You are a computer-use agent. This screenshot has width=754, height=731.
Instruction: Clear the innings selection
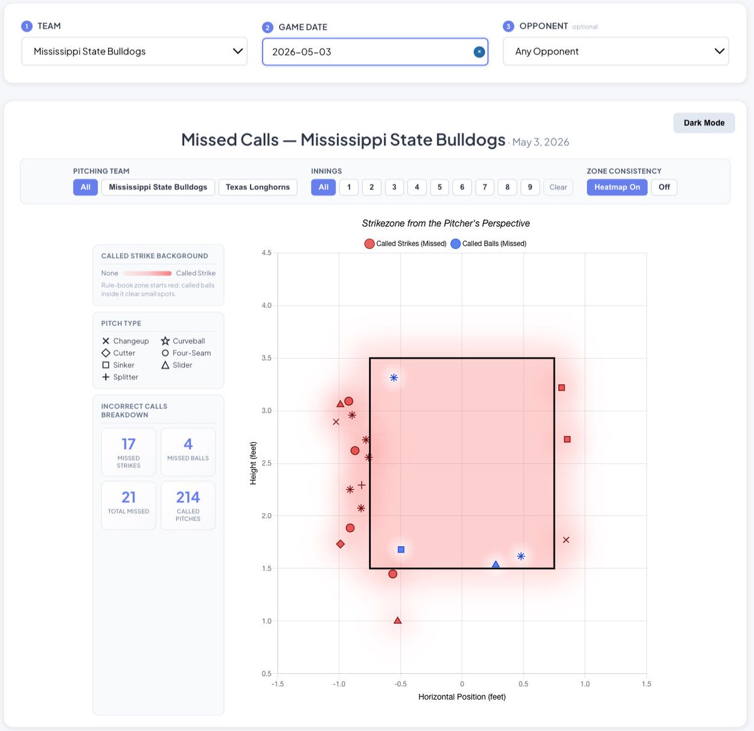coord(558,187)
